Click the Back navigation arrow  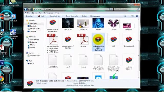point(26,9)
